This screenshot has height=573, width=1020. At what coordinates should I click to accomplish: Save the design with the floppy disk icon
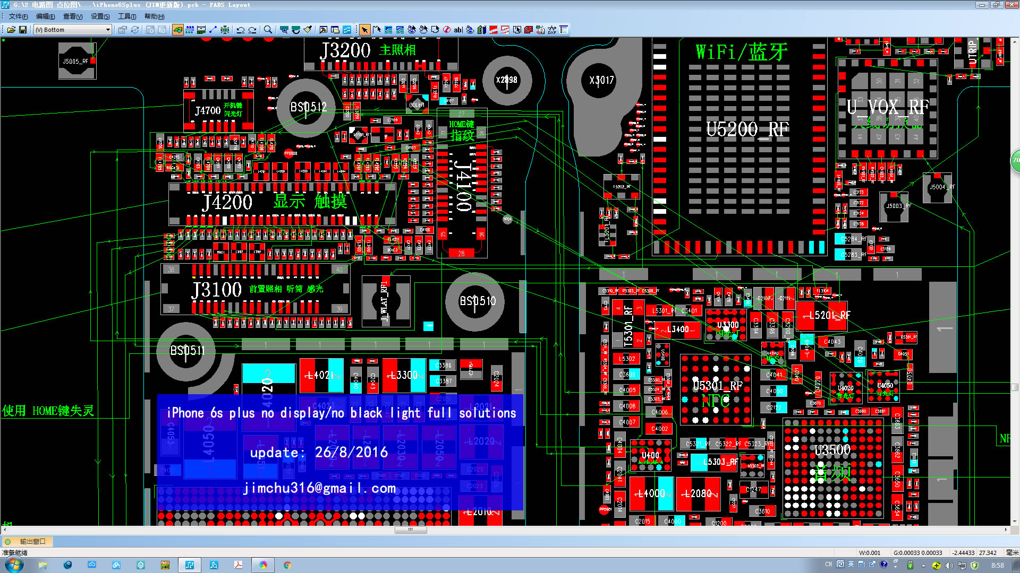pos(23,30)
